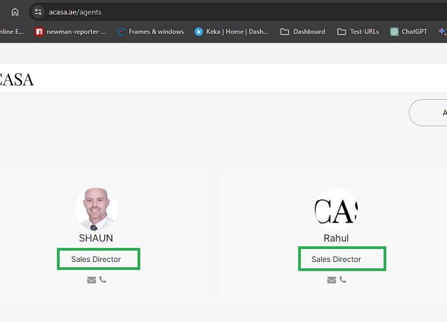Expand the Dashboard bookmarks folder
447x322 pixels.
click(303, 32)
